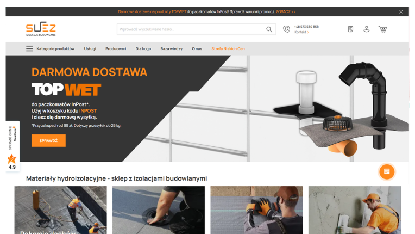Click the orange 'INPOST' code text
415x234 pixels.
pos(88,111)
